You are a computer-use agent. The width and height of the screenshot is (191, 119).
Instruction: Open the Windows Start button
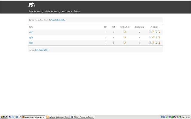pos(4,117)
